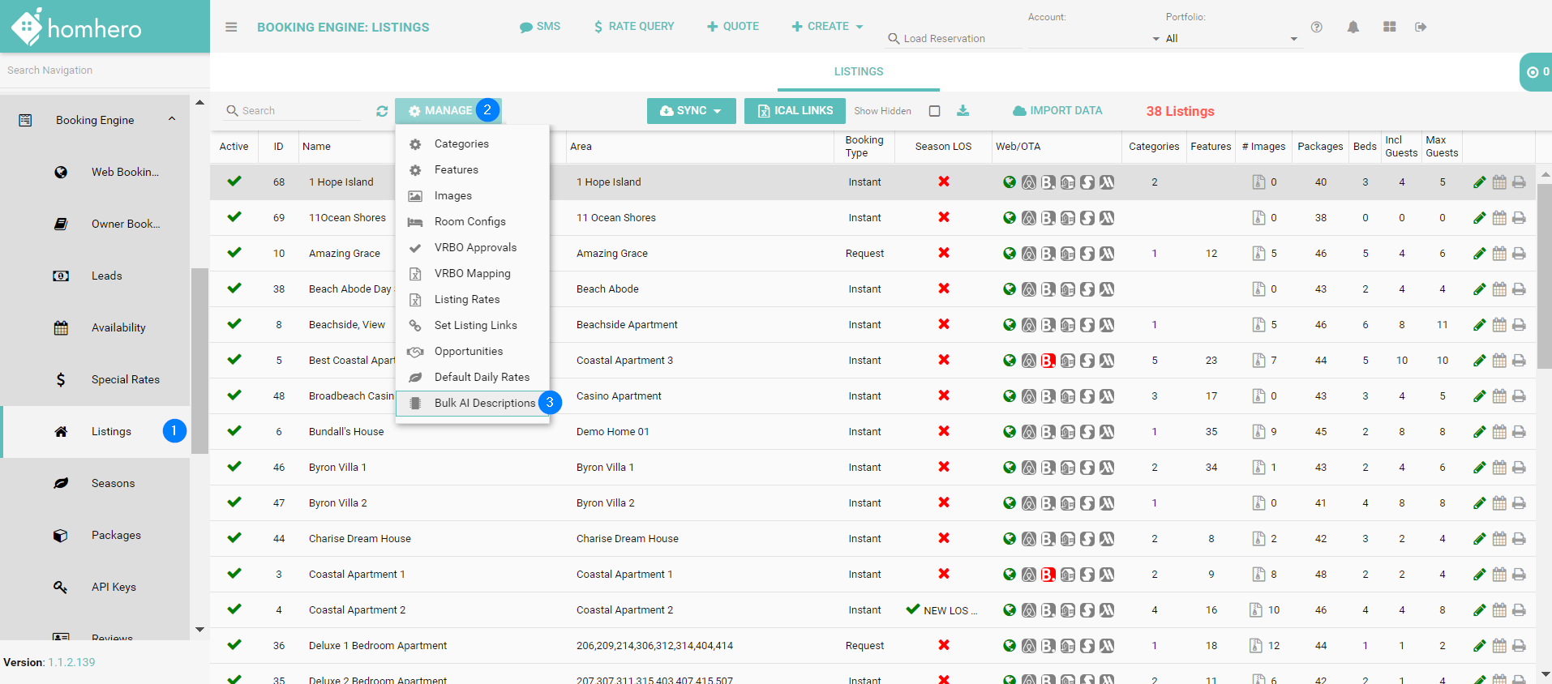This screenshot has width=1552, height=684.
Task: Toggle the Show Hidden checkbox
Action: [935, 111]
